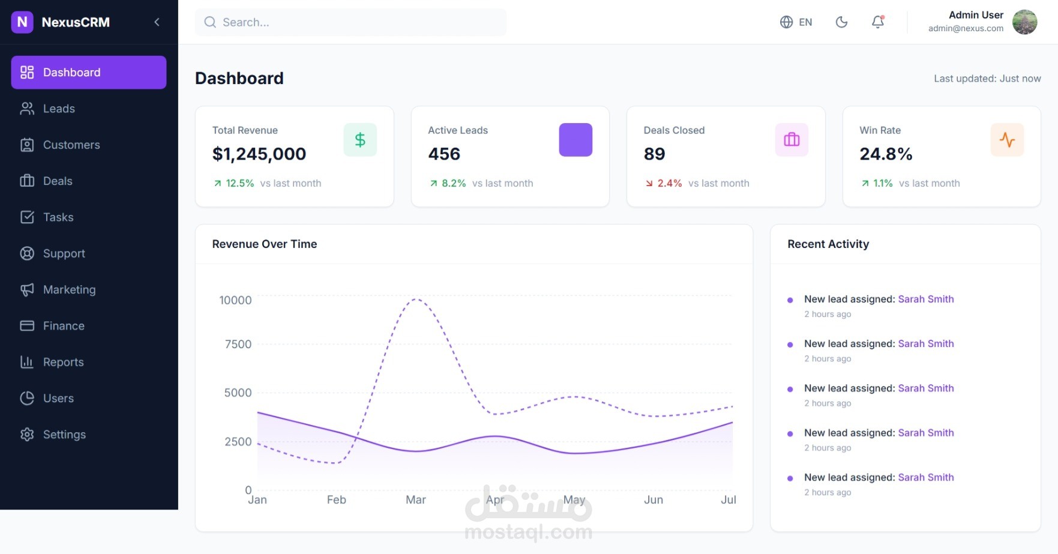Click the Support lifebuoy icon

click(x=27, y=253)
